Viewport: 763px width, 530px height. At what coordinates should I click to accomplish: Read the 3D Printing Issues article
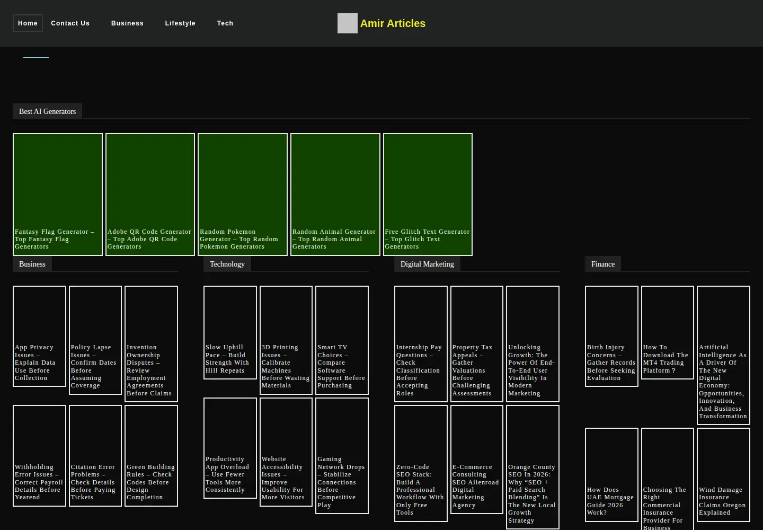286,340
